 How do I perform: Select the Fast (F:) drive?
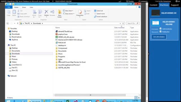tap(14, 67)
